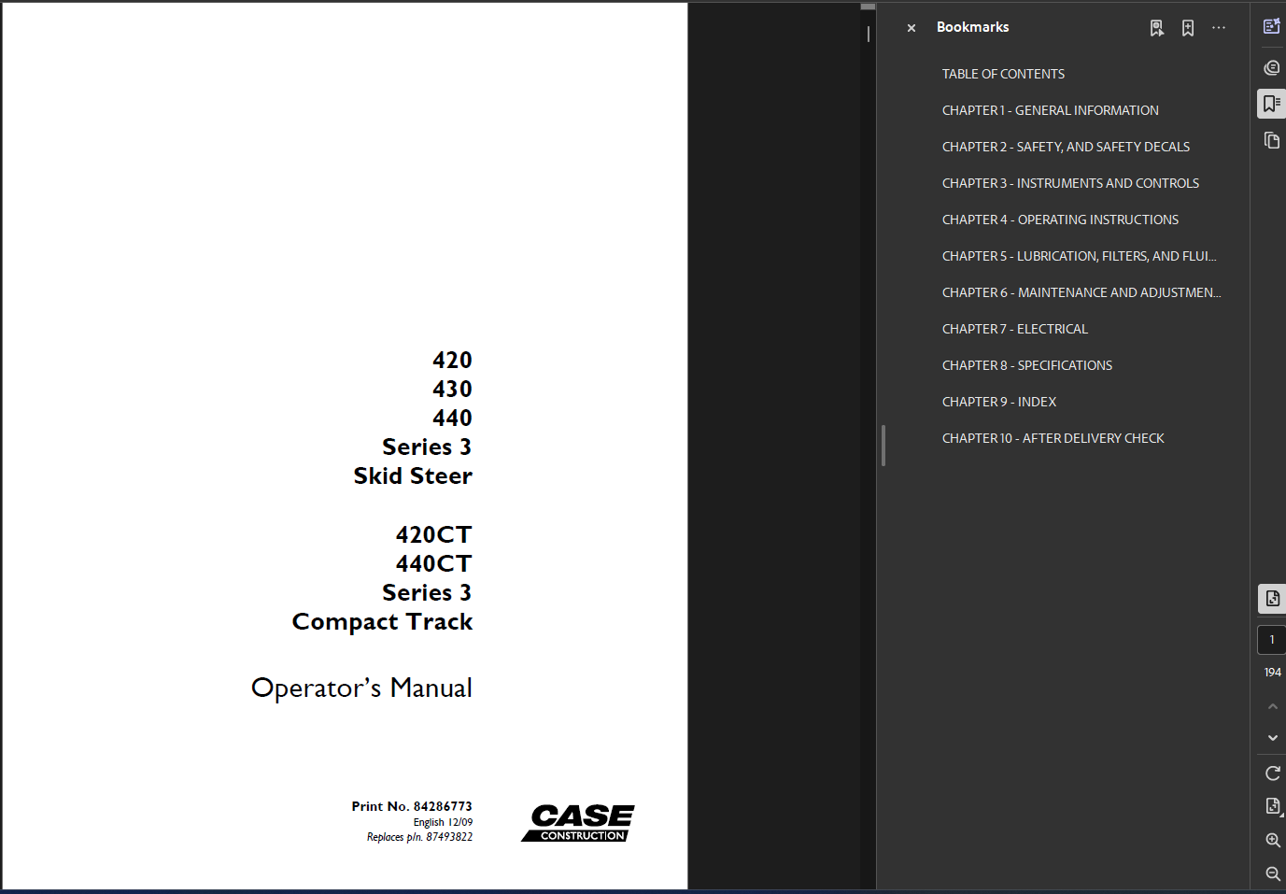
Task: Select Chapter 4 Operating Instructions bookmark
Action: [x=1060, y=220]
